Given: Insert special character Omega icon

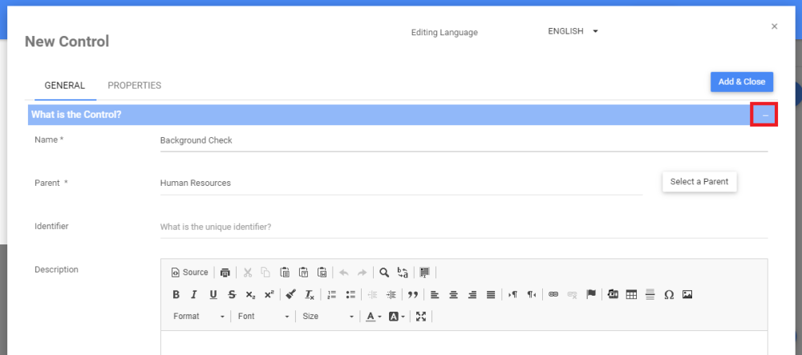Looking at the screenshot, I should click(669, 294).
